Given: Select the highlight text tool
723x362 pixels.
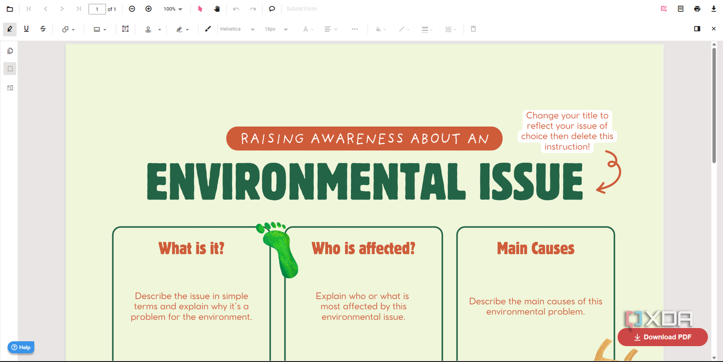Looking at the screenshot, I should (10, 29).
